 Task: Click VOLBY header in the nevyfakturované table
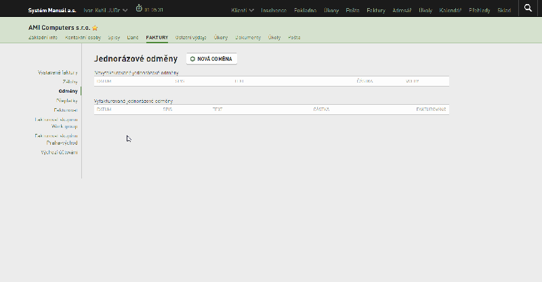tap(413, 81)
